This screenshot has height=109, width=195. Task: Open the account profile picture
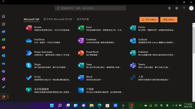(191, 8)
